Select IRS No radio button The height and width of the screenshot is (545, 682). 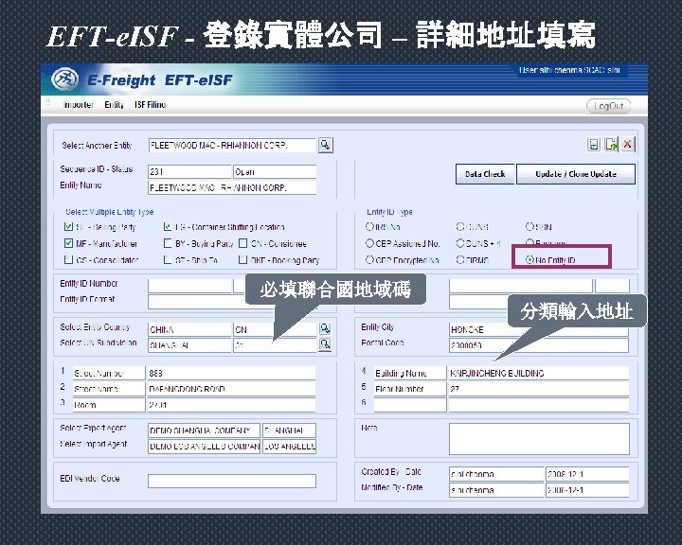369,226
